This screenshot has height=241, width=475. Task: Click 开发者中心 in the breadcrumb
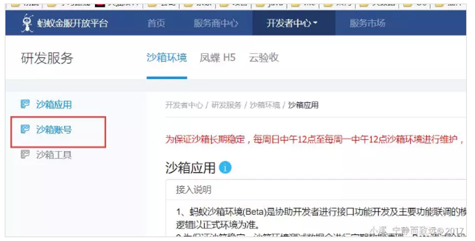pyautogui.click(x=184, y=105)
